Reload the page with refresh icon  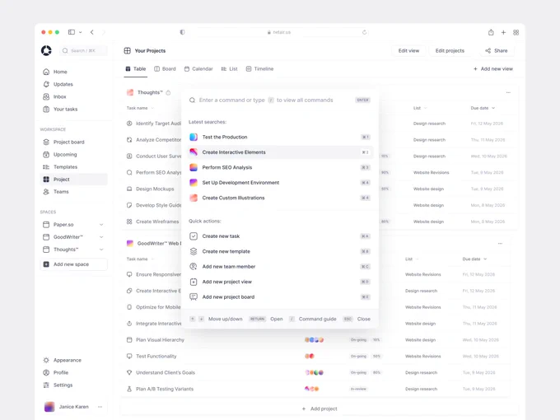(x=364, y=32)
